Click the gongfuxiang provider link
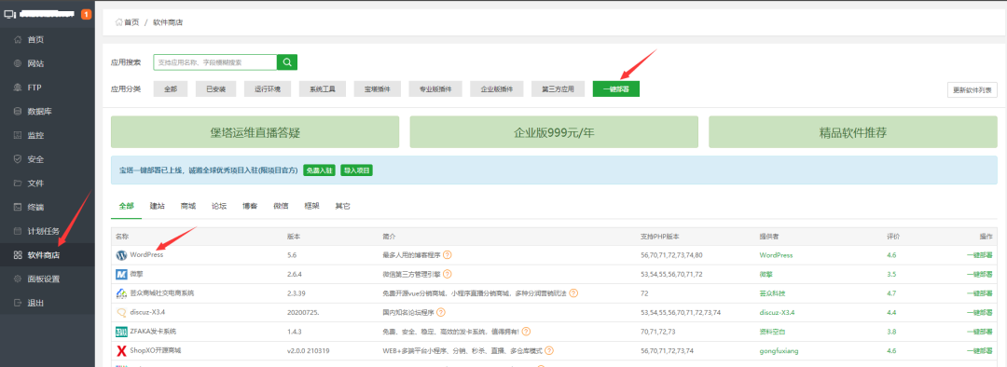The height and width of the screenshot is (367, 1007). 779,351
